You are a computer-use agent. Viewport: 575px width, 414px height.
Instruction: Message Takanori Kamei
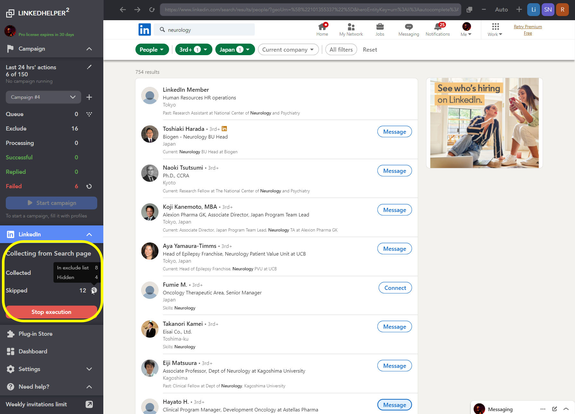[x=395, y=326]
